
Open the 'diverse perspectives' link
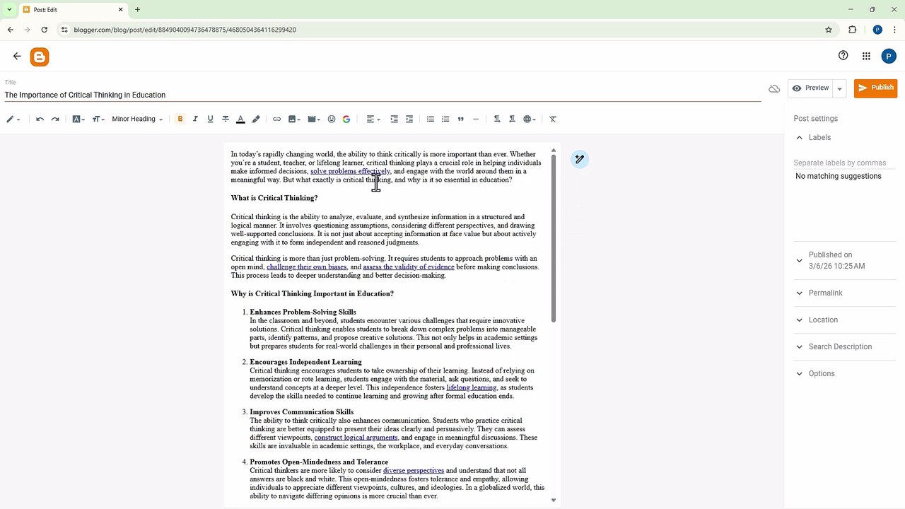pyautogui.click(x=414, y=471)
